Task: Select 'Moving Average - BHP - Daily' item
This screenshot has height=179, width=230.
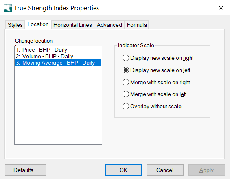Action: click(58, 63)
